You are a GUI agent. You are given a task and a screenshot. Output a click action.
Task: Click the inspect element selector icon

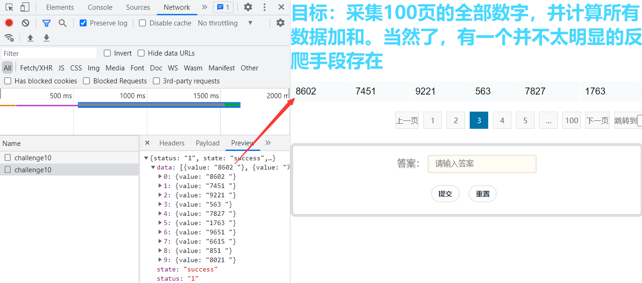[9, 7]
